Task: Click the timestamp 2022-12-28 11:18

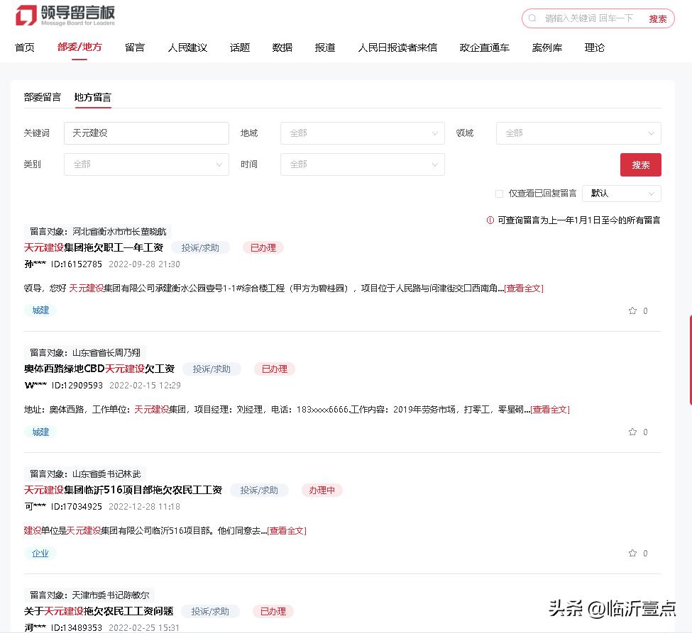Action: (x=144, y=507)
